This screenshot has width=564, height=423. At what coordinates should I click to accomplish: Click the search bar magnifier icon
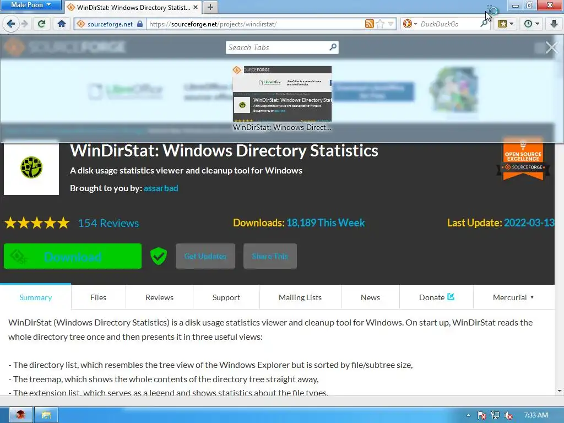click(484, 24)
